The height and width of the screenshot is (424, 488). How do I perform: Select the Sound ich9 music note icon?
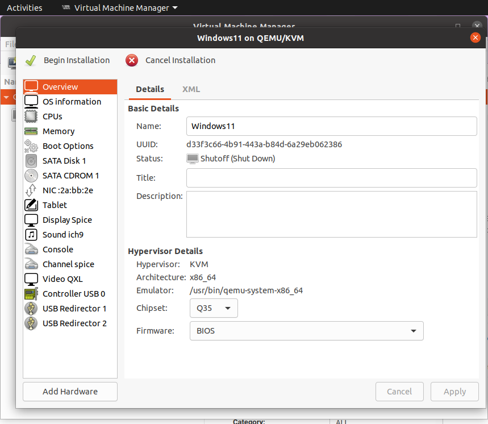(31, 234)
